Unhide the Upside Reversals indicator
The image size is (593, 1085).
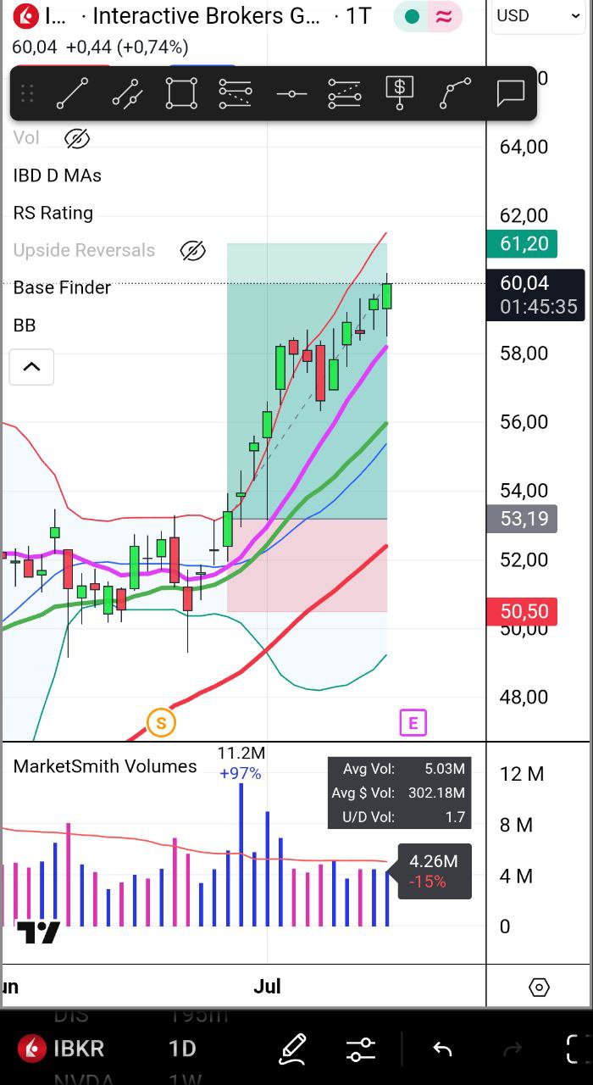pyautogui.click(x=193, y=251)
